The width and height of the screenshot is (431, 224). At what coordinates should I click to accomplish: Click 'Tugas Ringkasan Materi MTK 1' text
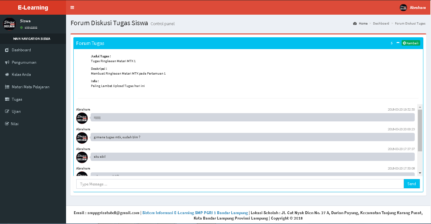coord(113,61)
